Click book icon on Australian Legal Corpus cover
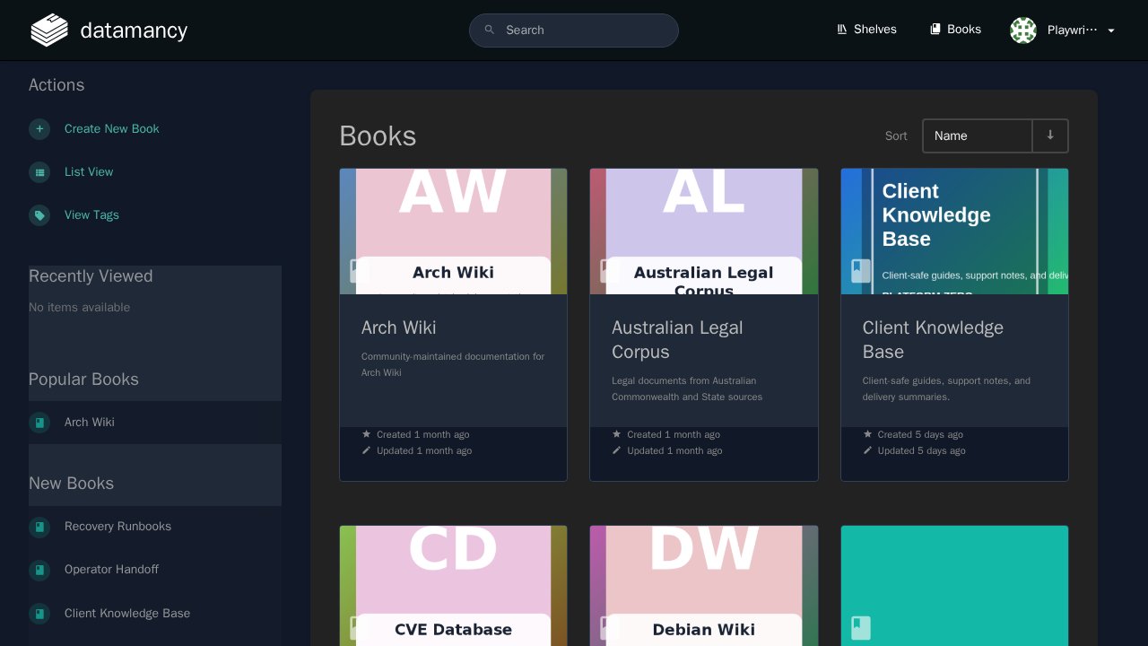Screen dimensions: 1148x646 [610, 271]
